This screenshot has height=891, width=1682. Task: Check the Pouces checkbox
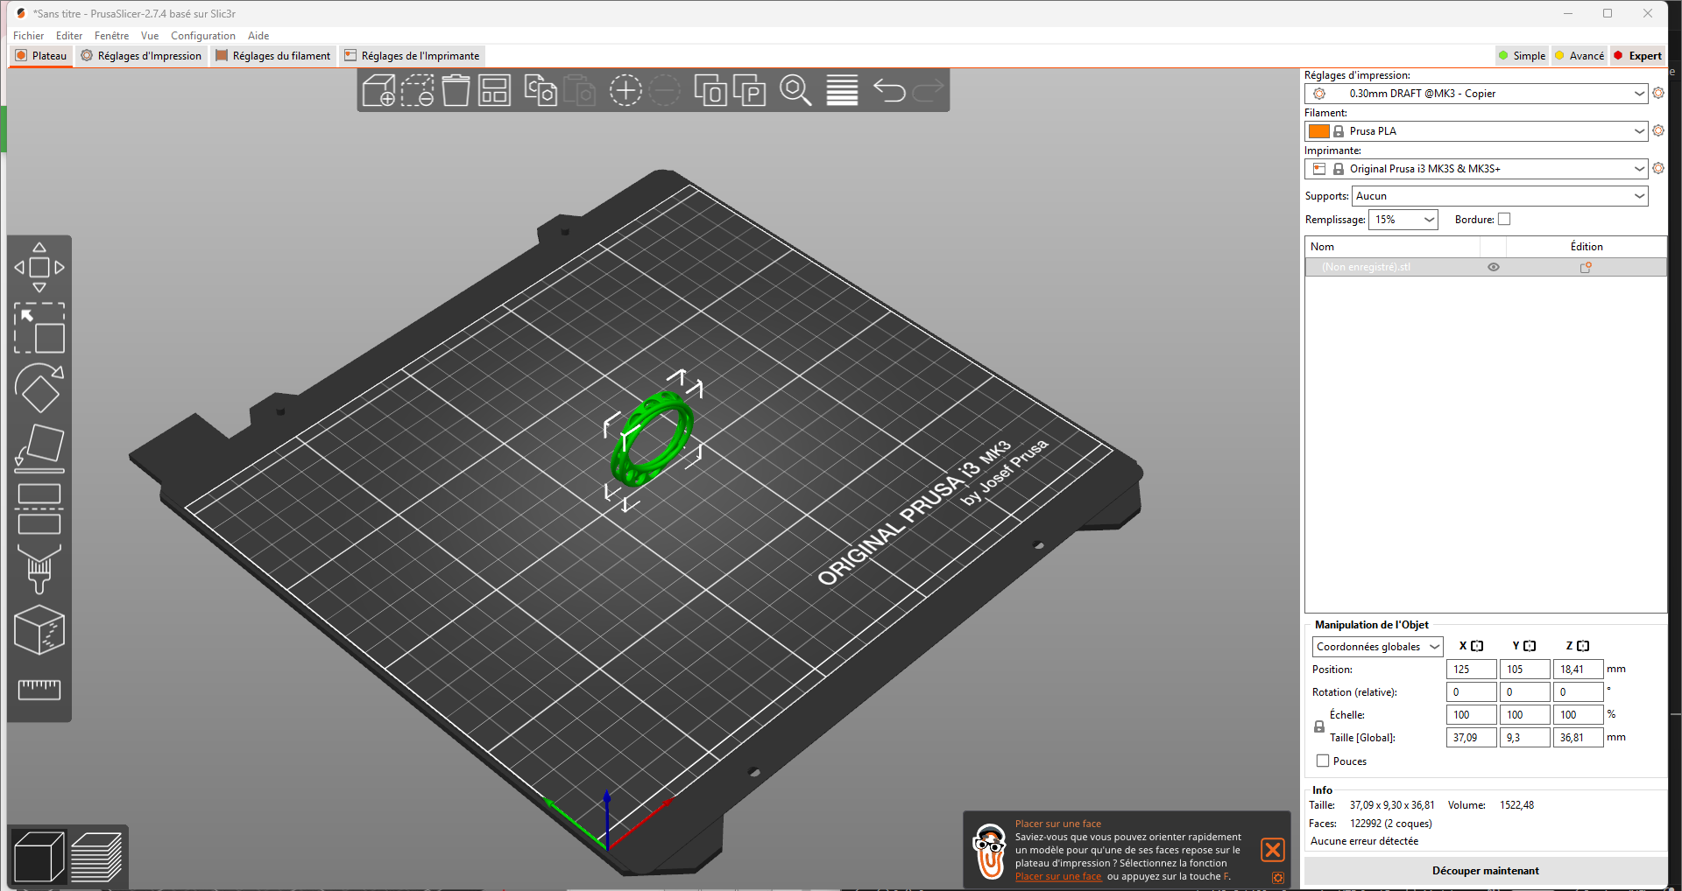(x=1323, y=761)
